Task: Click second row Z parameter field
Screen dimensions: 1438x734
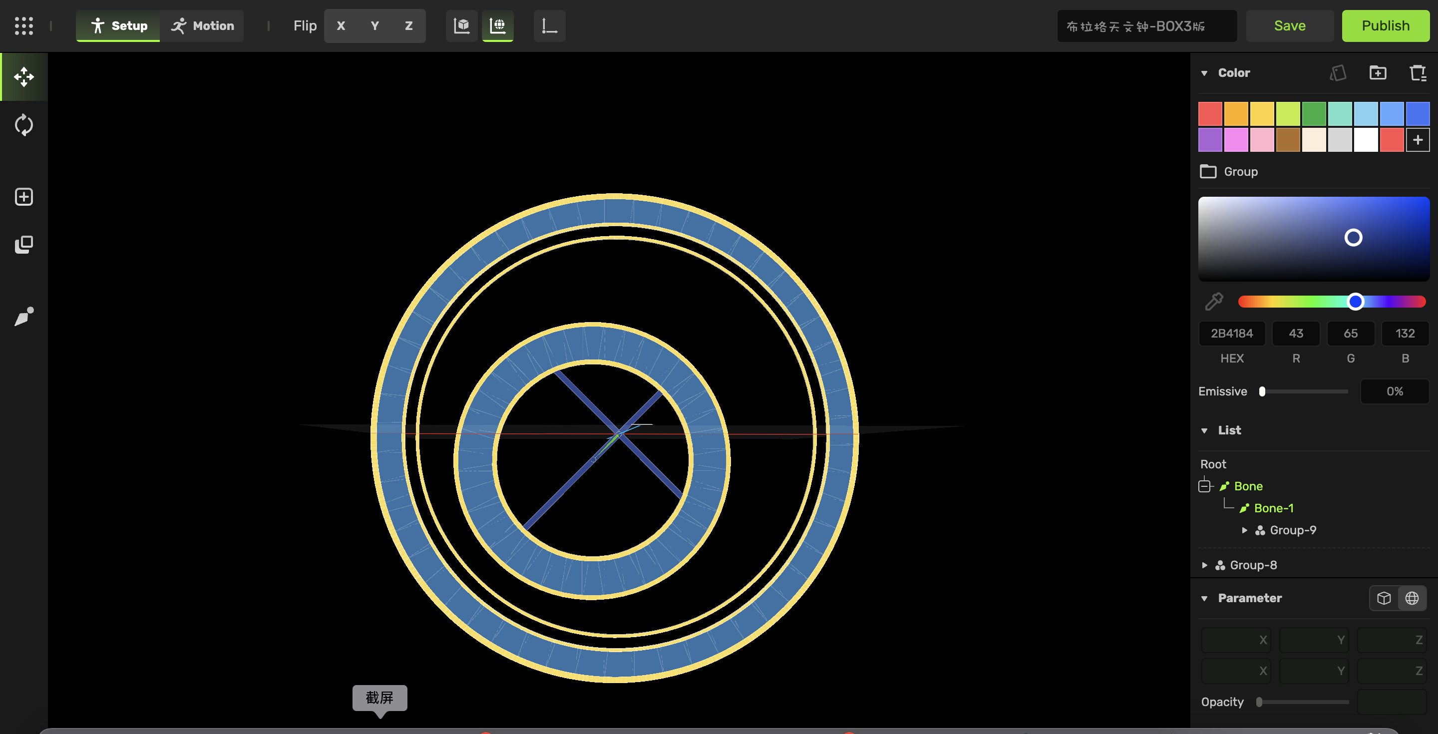Action: pyautogui.click(x=1392, y=671)
